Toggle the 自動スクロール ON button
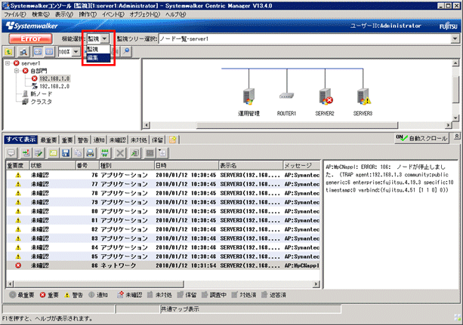 point(421,138)
